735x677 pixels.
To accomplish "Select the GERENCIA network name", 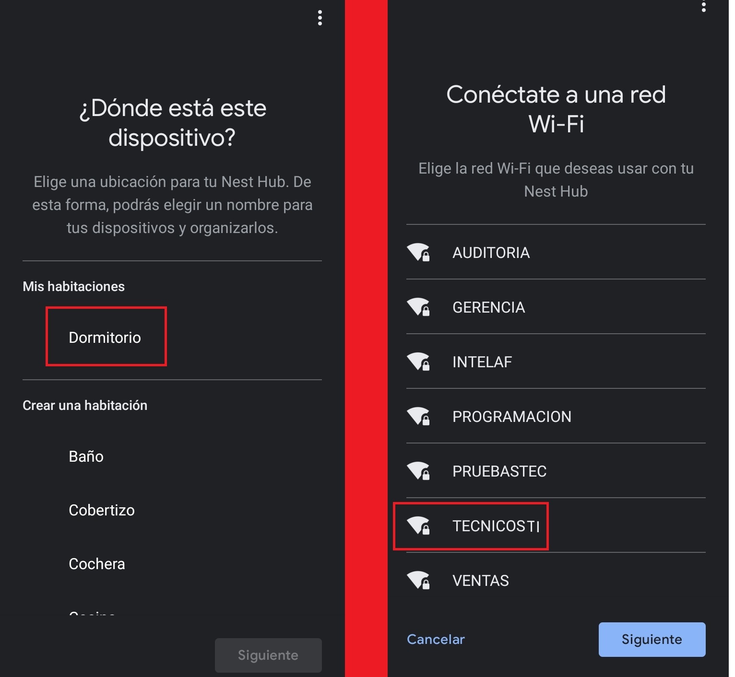I will click(x=489, y=307).
